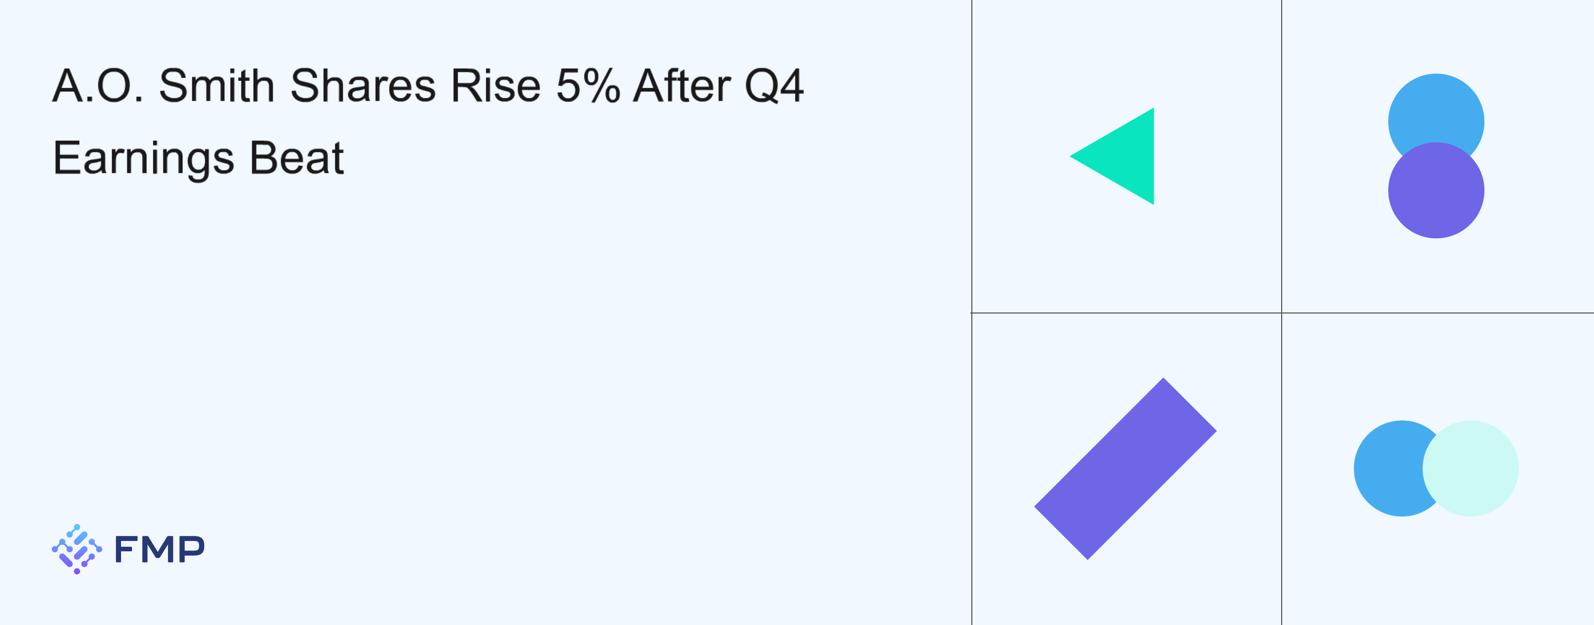
Task: Click the word "Rise" in the headline
Action: tap(496, 85)
